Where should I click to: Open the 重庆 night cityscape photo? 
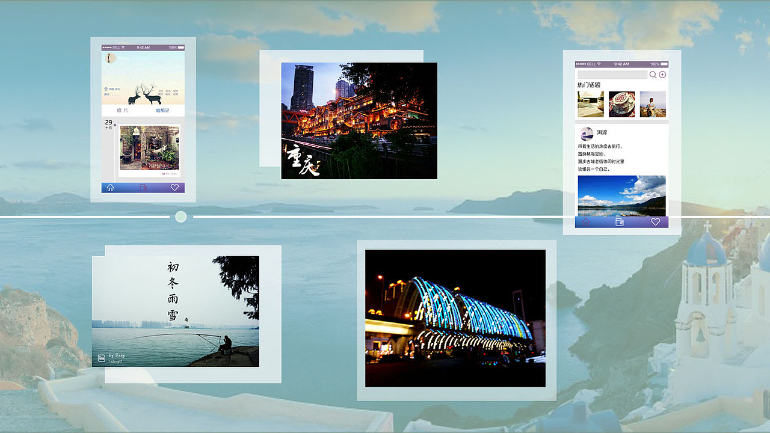359,121
